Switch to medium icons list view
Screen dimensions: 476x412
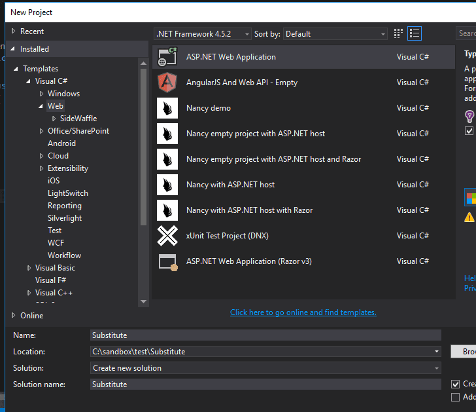[415, 33]
